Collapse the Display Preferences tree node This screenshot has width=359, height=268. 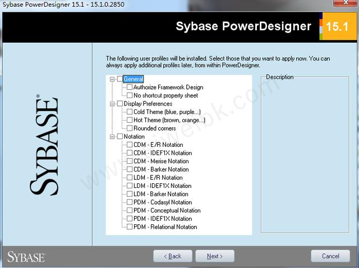click(112, 104)
